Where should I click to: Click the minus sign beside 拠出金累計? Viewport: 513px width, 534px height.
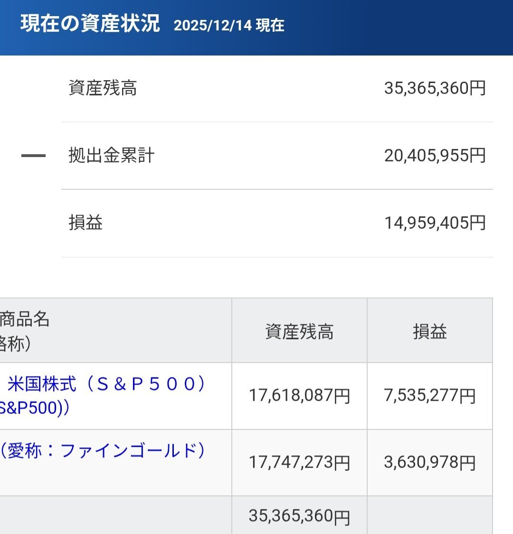click(33, 156)
